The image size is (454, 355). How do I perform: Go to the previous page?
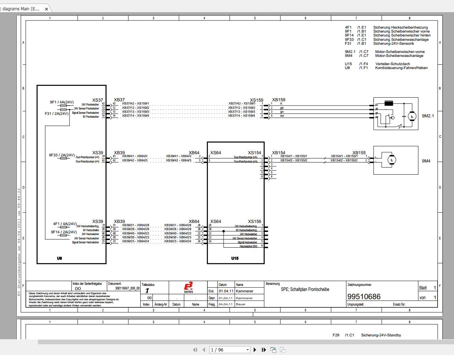(x=204, y=350)
